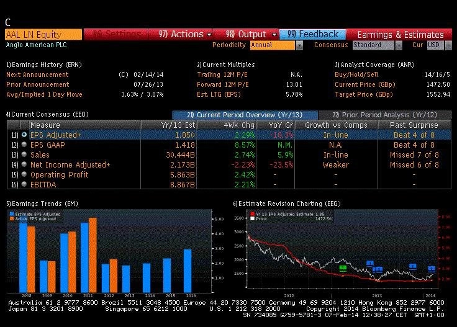
Task: Click the blue Estimate EPS Adjusted legend swatch
Action: click(x=12, y=214)
